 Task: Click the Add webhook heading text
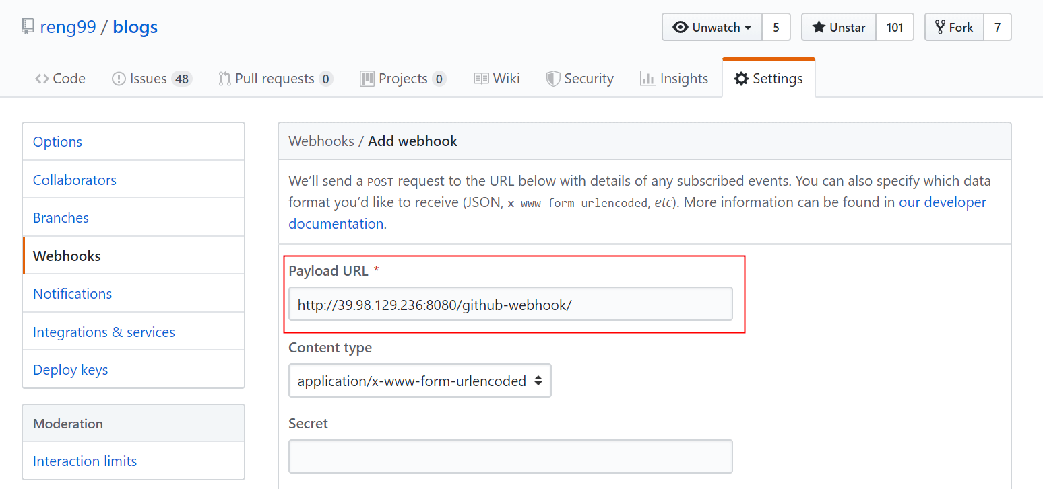click(x=412, y=141)
